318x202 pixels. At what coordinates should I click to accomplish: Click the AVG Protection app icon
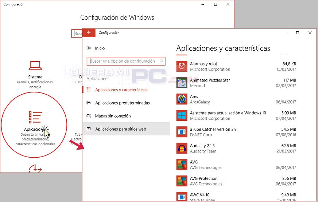[x=182, y=181]
